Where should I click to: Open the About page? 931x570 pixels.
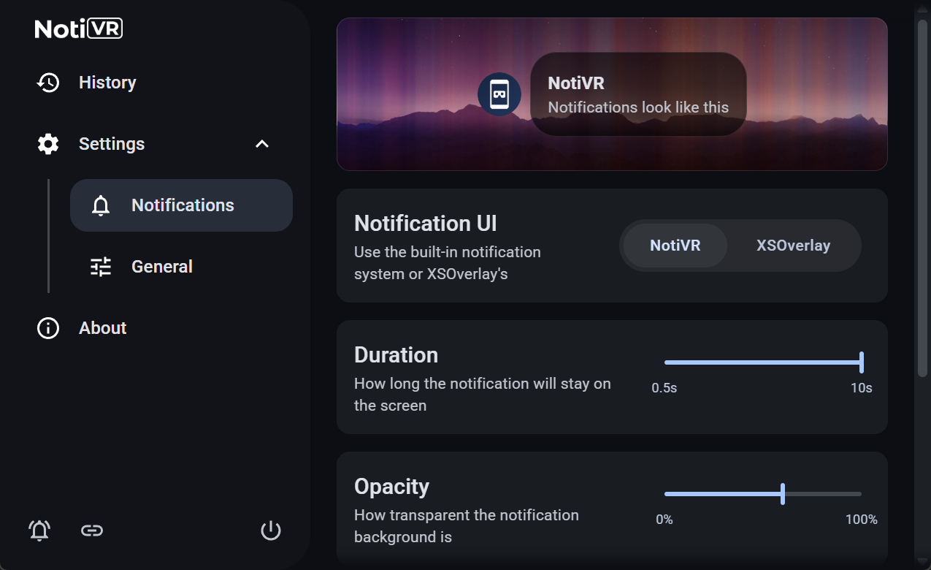(103, 328)
